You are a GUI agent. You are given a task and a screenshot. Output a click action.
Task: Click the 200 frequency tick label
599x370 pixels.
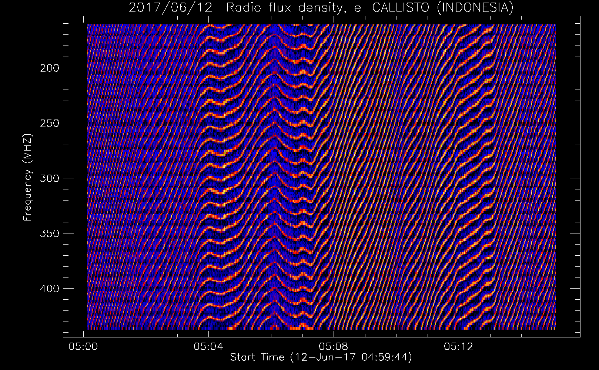(50, 68)
